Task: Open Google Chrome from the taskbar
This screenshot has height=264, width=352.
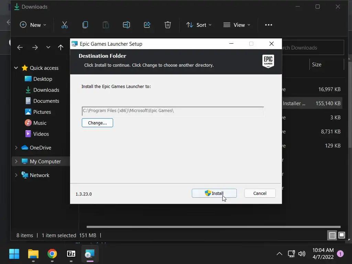Action: 52,254
